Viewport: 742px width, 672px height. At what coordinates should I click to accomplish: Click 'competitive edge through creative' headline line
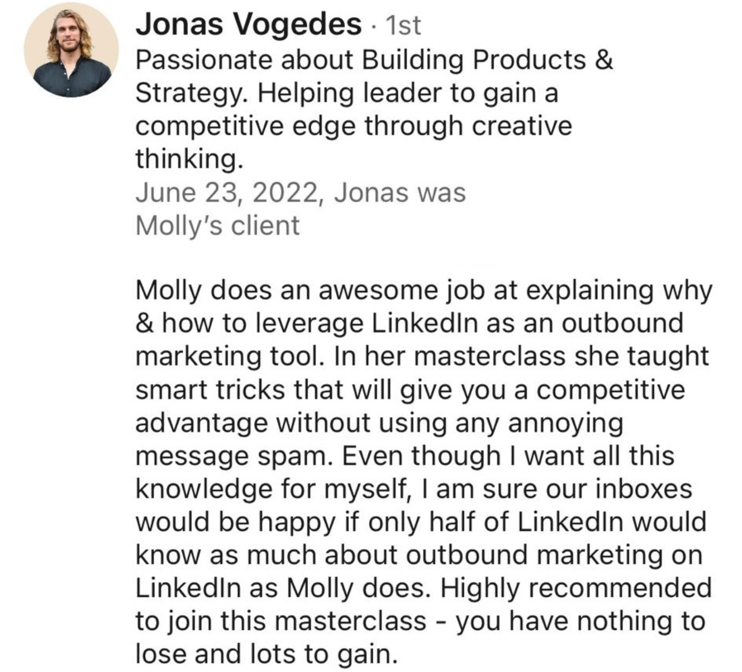pos(354,126)
